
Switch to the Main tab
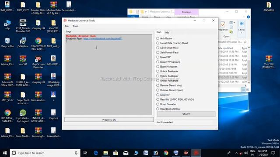tap(159, 32)
